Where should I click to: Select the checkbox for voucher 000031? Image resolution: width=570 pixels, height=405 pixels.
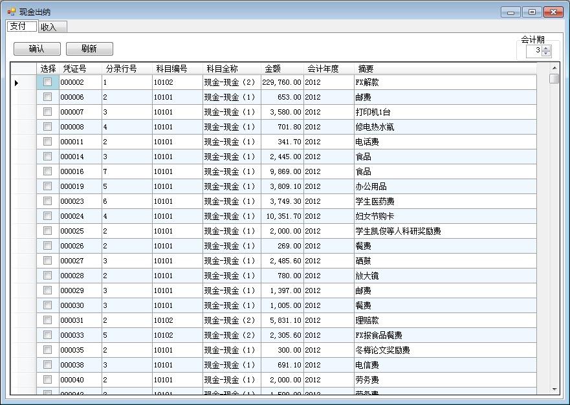click(x=48, y=320)
